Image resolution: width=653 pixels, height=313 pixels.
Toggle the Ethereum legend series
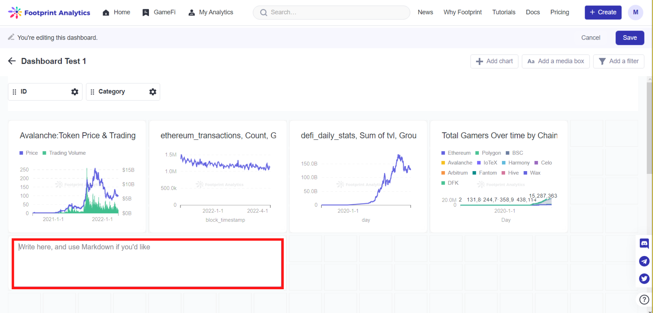coord(456,153)
